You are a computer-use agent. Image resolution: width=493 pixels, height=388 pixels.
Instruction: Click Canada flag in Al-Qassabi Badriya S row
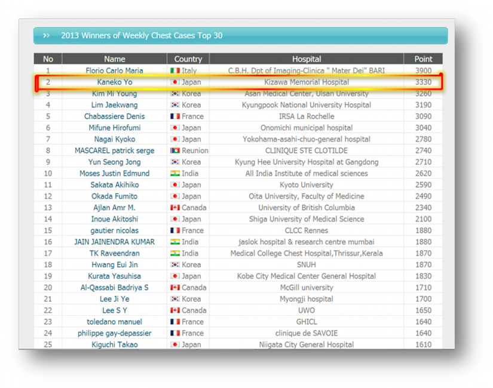pos(175,288)
